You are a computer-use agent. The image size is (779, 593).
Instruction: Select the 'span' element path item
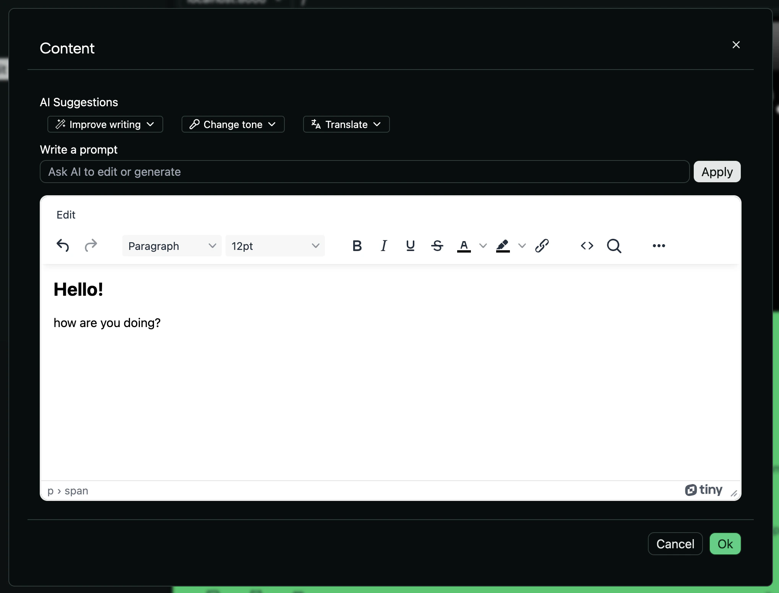(76, 491)
